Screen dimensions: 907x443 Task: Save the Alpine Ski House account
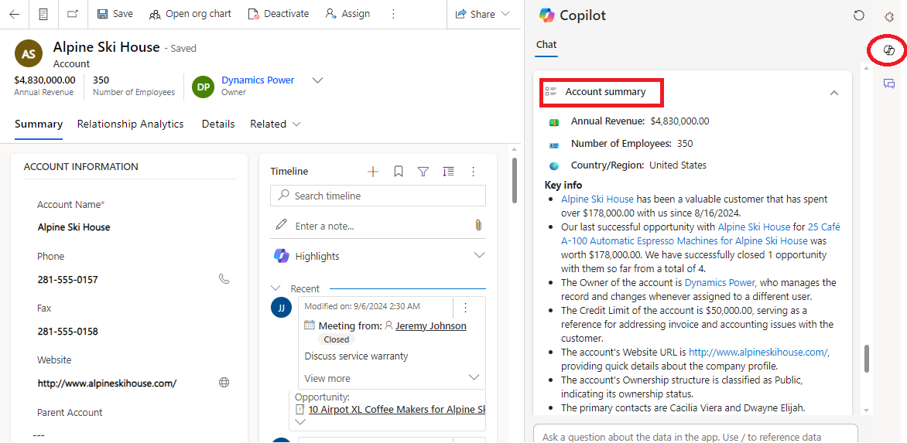click(115, 14)
